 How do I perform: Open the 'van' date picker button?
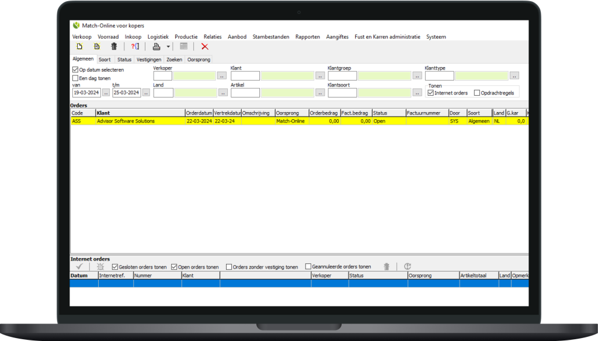tap(106, 92)
